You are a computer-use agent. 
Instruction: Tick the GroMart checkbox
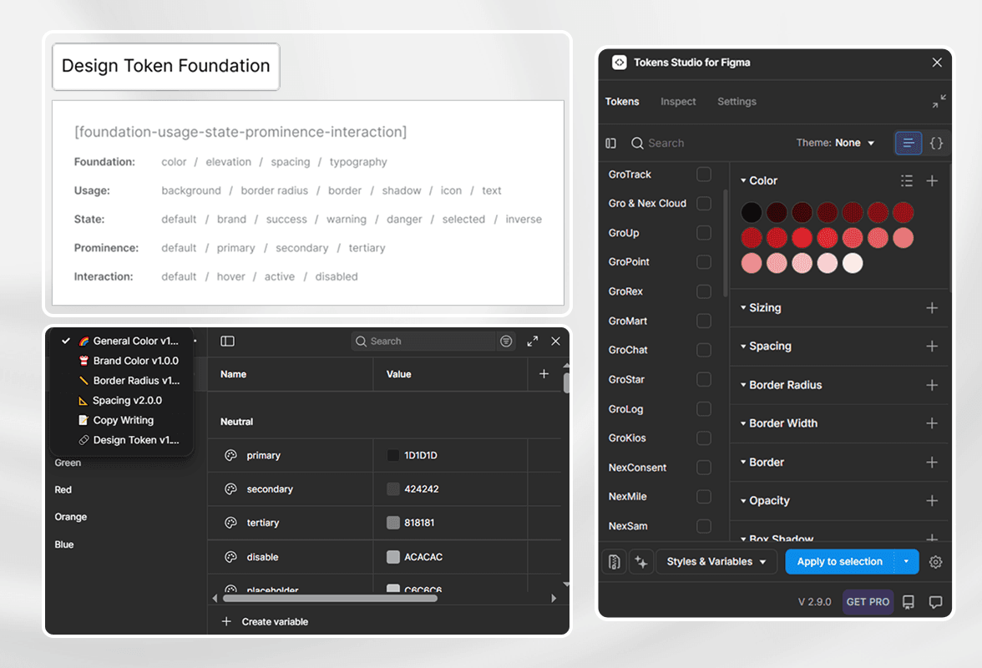click(x=704, y=321)
